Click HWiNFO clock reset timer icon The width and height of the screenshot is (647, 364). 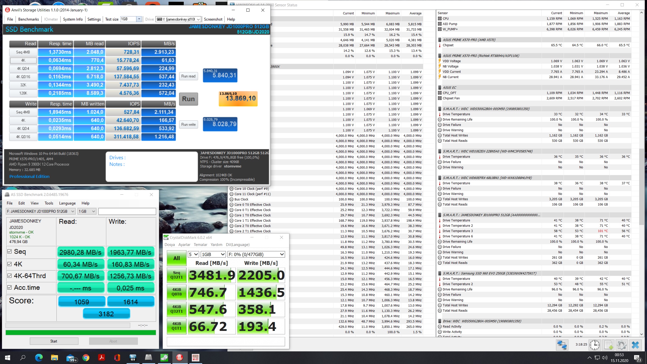click(594, 345)
